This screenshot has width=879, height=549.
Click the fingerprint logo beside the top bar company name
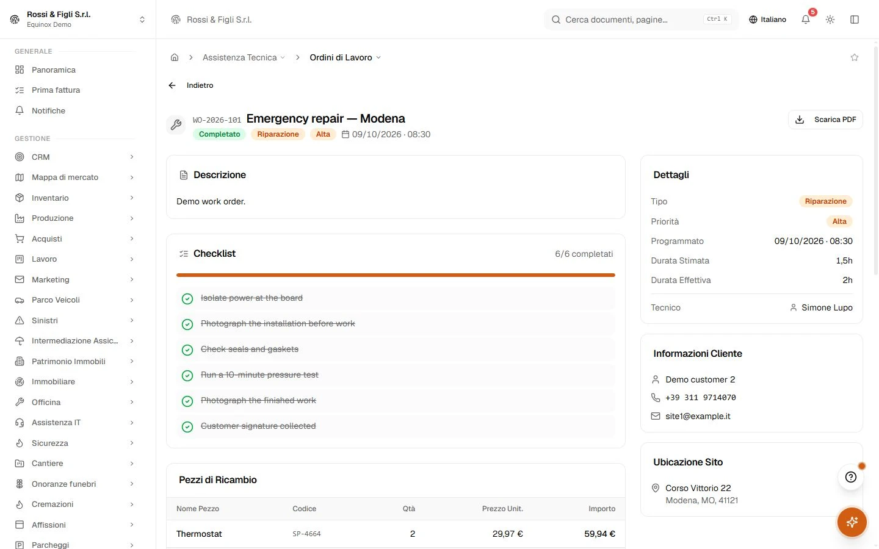pyautogui.click(x=176, y=20)
